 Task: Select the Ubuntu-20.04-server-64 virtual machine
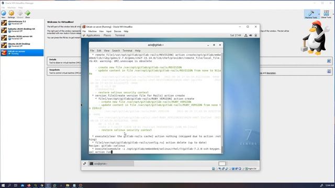(x=22, y=38)
